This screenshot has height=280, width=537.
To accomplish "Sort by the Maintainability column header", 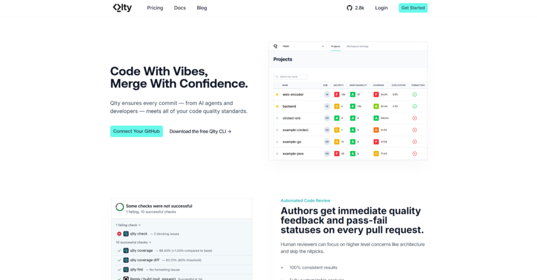I will 358,85.
